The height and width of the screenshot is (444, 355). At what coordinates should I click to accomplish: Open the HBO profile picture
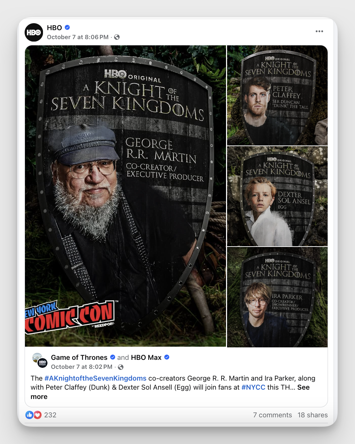pos(34,32)
